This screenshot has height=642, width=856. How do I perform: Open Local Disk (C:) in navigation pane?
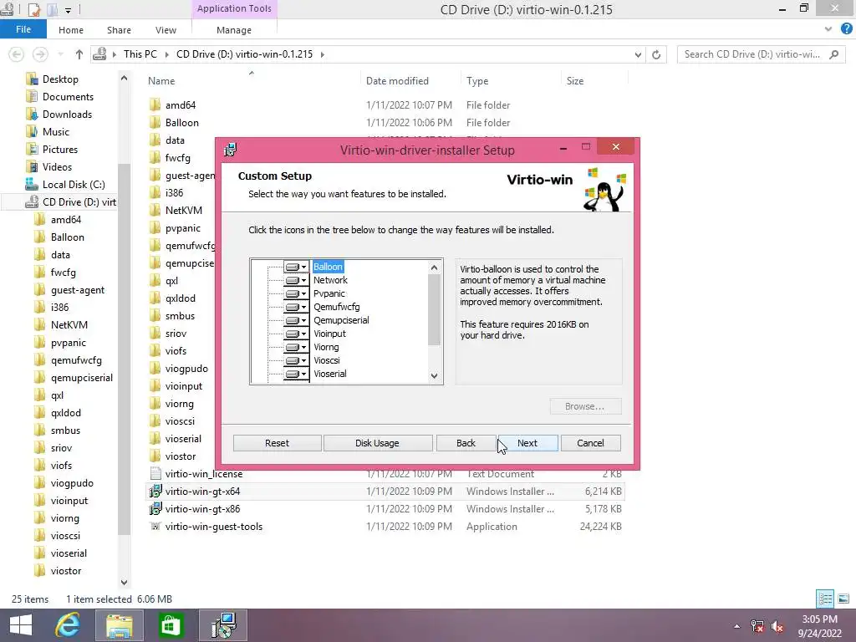(74, 185)
